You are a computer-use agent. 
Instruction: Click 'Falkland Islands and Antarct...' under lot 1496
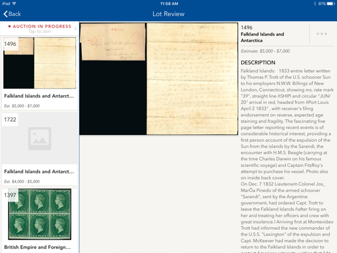pyautogui.click(x=39, y=96)
